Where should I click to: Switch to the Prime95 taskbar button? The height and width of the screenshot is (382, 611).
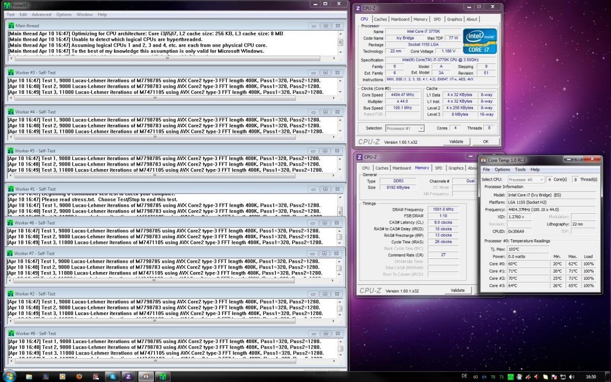point(163,376)
